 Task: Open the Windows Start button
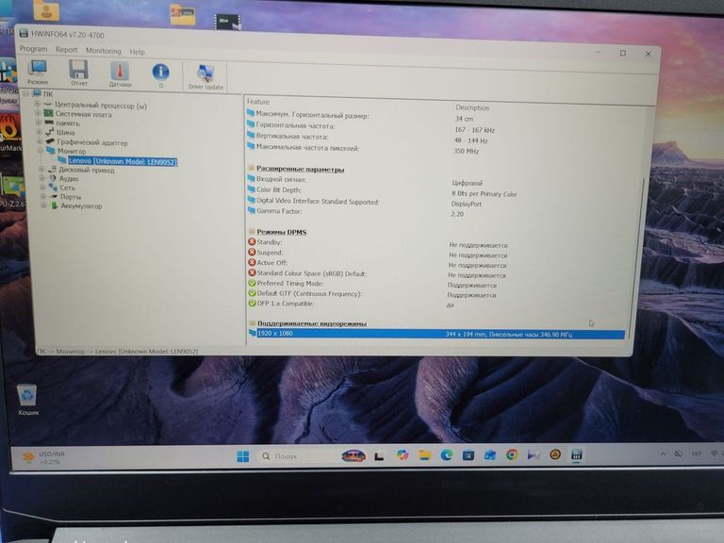pyautogui.click(x=243, y=456)
